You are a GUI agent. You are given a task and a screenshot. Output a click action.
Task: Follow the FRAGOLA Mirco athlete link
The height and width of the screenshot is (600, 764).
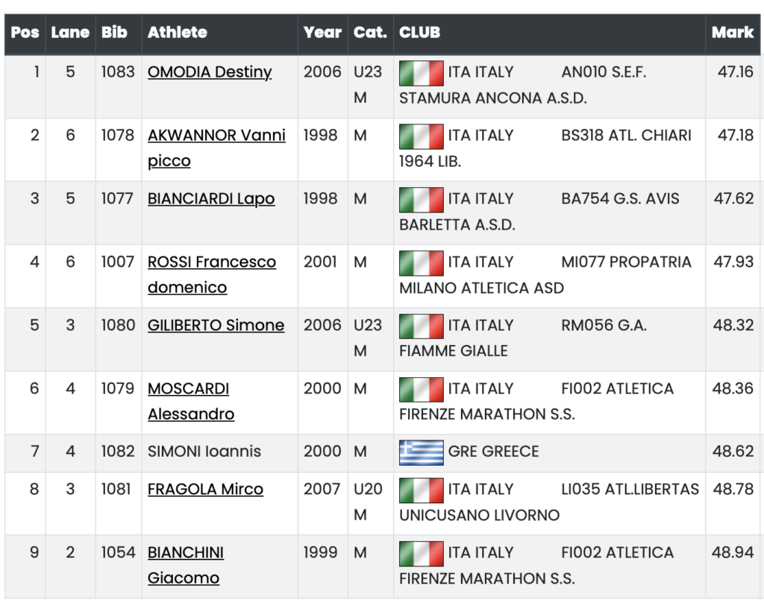(205, 490)
